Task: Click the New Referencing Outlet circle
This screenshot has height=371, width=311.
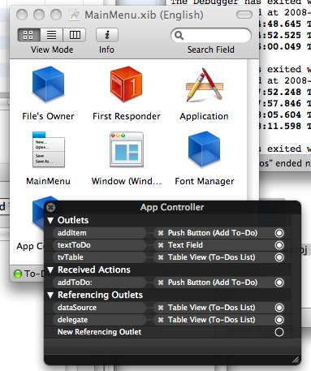Action: point(279,332)
